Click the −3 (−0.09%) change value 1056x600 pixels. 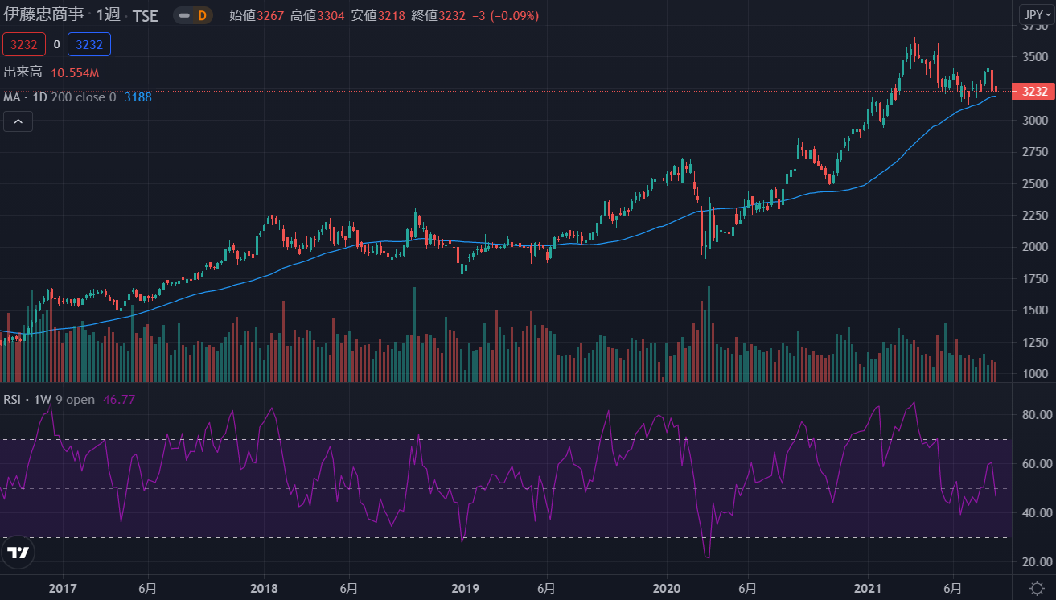tap(507, 15)
